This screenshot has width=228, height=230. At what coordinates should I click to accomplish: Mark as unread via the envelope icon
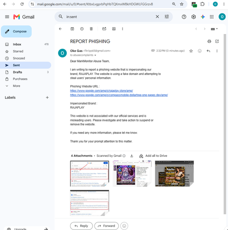(104, 29)
